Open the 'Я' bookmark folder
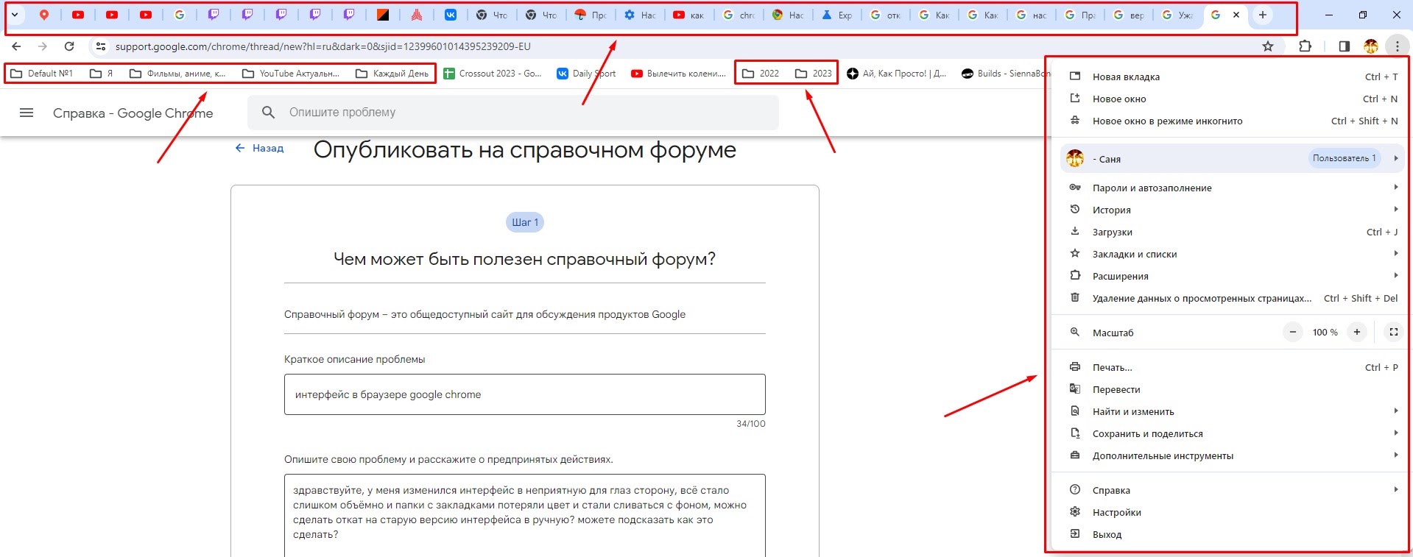This screenshot has width=1413, height=557. (x=102, y=74)
